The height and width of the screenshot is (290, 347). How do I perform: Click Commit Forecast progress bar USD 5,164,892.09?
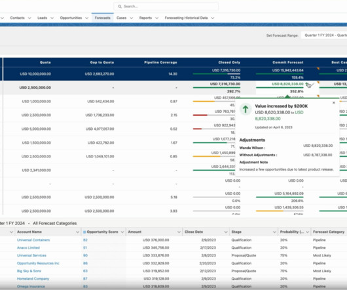280,197
